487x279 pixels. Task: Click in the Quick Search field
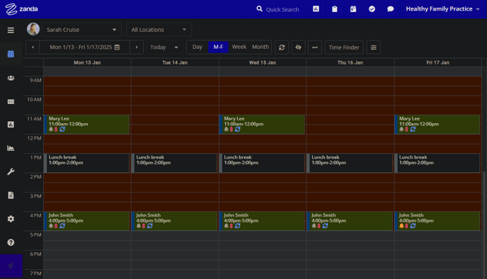282,9
